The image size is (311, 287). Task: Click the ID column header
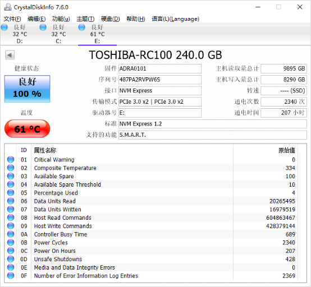pyautogui.click(x=24, y=150)
